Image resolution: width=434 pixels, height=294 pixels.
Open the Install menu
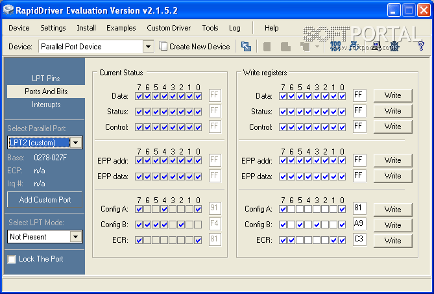pos(86,28)
